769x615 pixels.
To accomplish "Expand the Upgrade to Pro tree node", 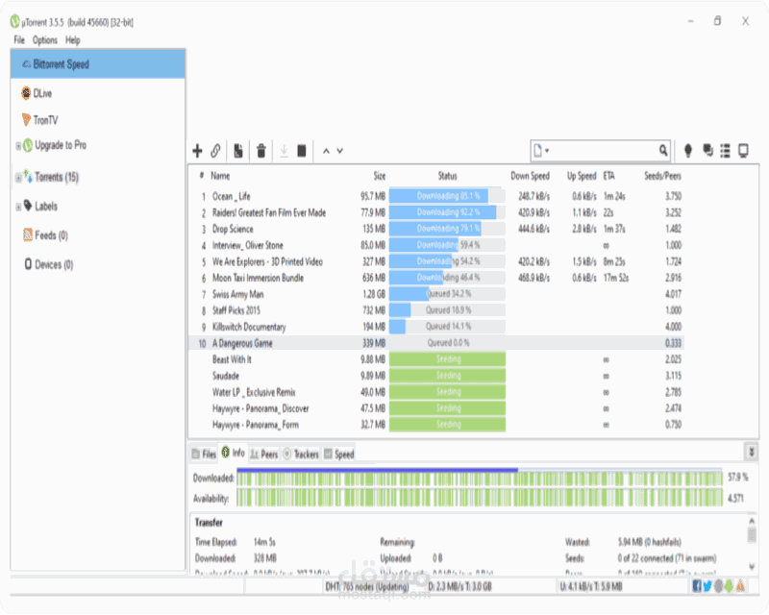I will pyautogui.click(x=18, y=146).
